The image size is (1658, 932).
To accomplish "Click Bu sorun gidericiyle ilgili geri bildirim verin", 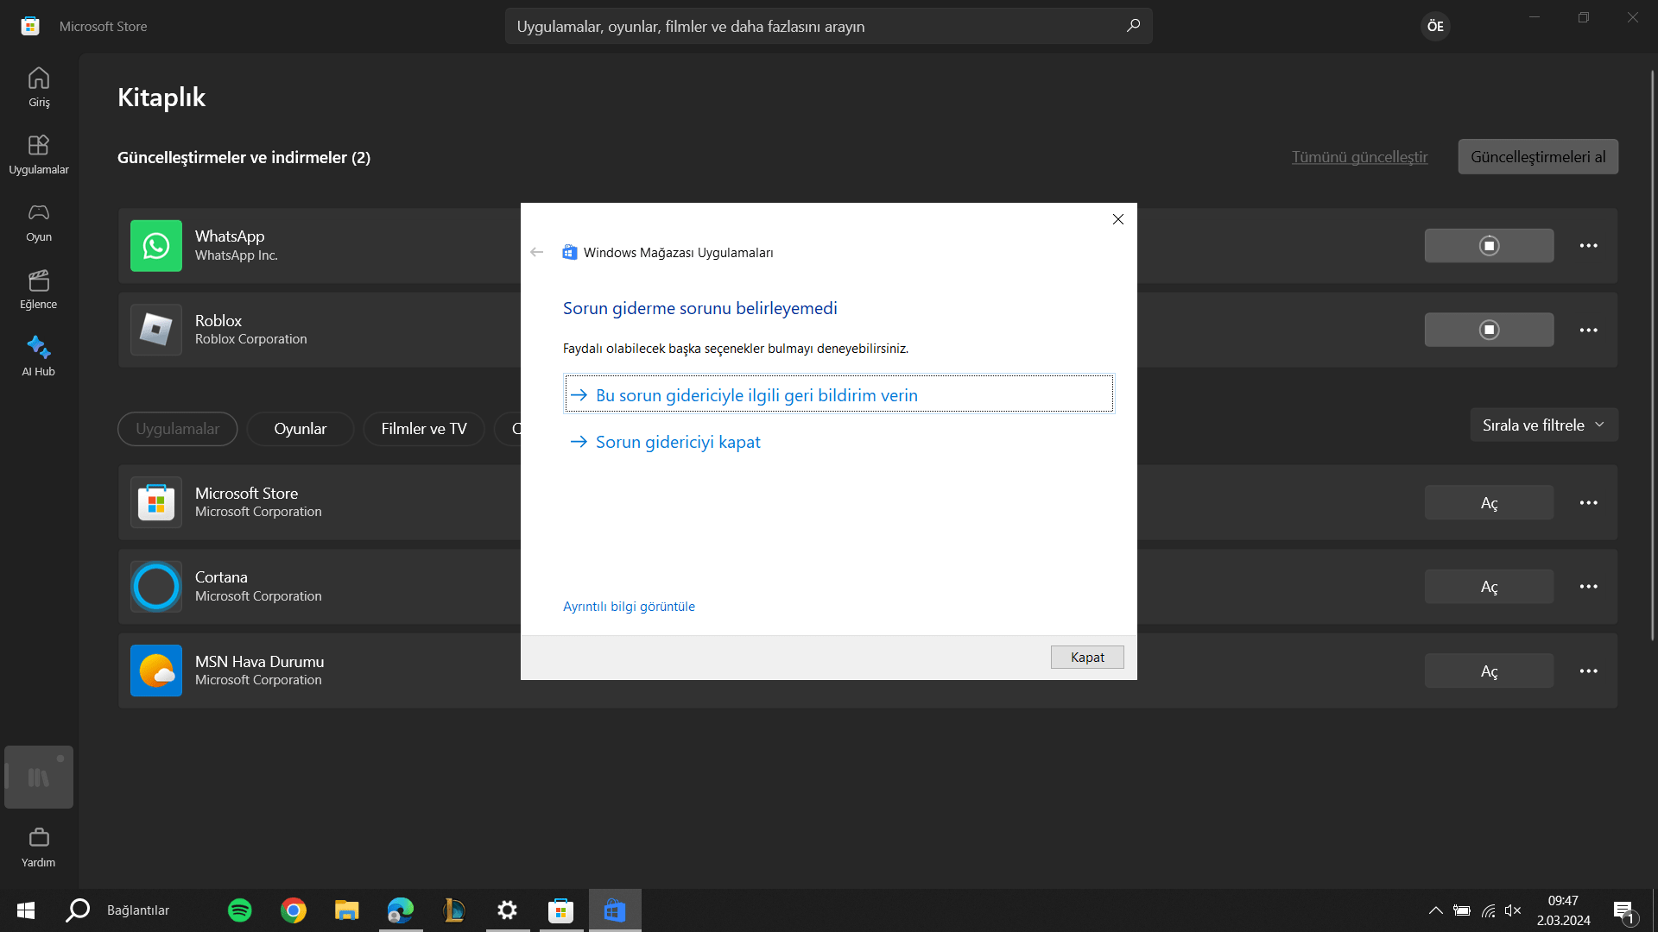I will pyautogui.click(x=839, y=394).
